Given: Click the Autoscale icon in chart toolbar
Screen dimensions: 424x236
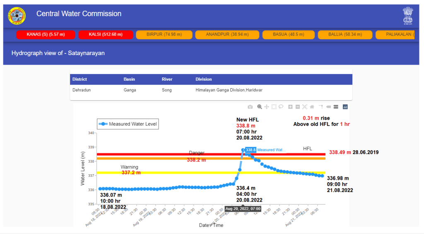Looking at the screenshot, I should tap(304, 107).
